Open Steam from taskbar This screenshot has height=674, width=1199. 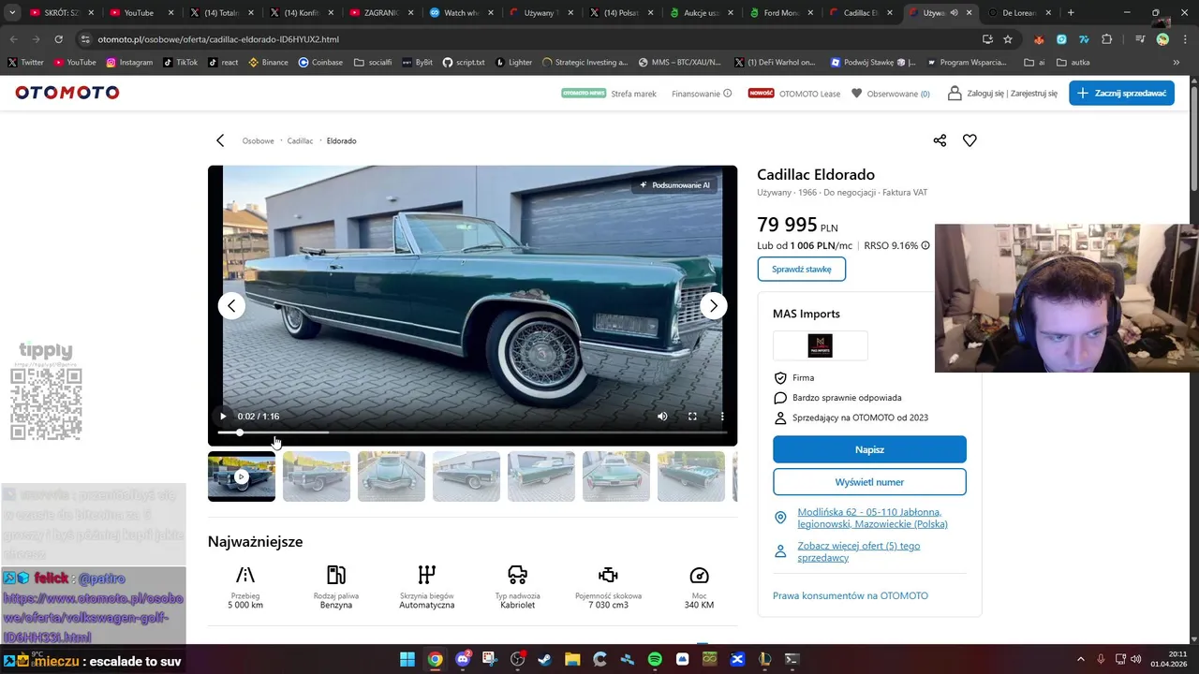(545, 659)
